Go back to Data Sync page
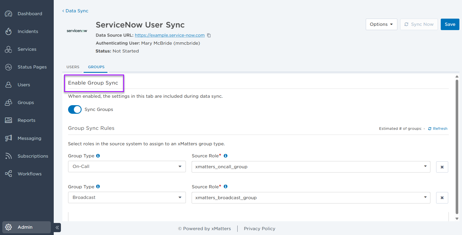 pos(75,11)
